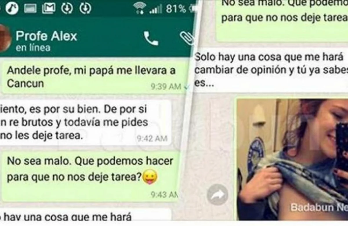The image size is (348, 226).
Task: Tap the forward arrow beside the photo
Action: point(217,195)
